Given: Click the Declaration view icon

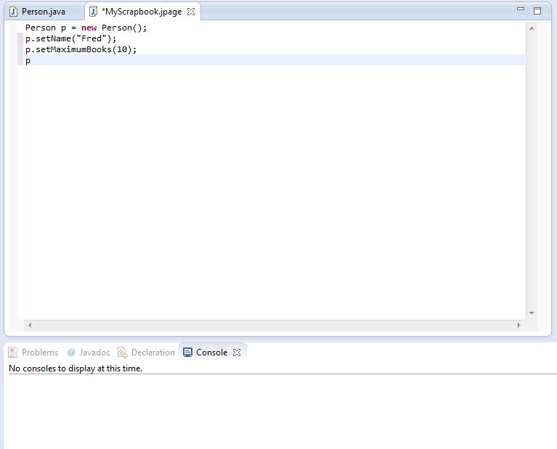Looking at the screenshot, I should coord(123,353).
